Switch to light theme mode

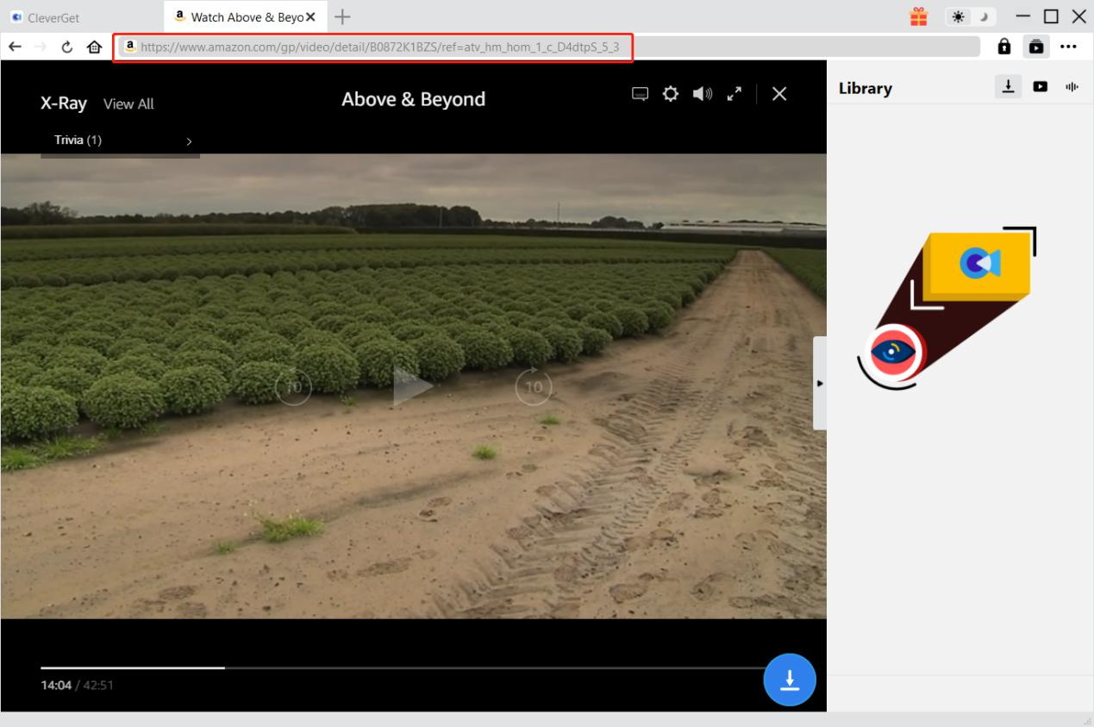coord(958,17)
